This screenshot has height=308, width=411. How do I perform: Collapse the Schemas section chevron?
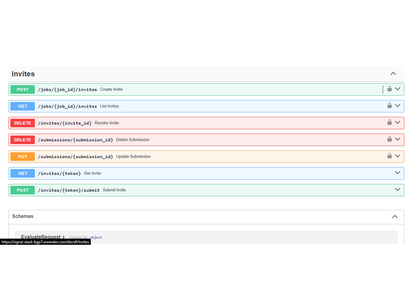[x=395, y=216]
